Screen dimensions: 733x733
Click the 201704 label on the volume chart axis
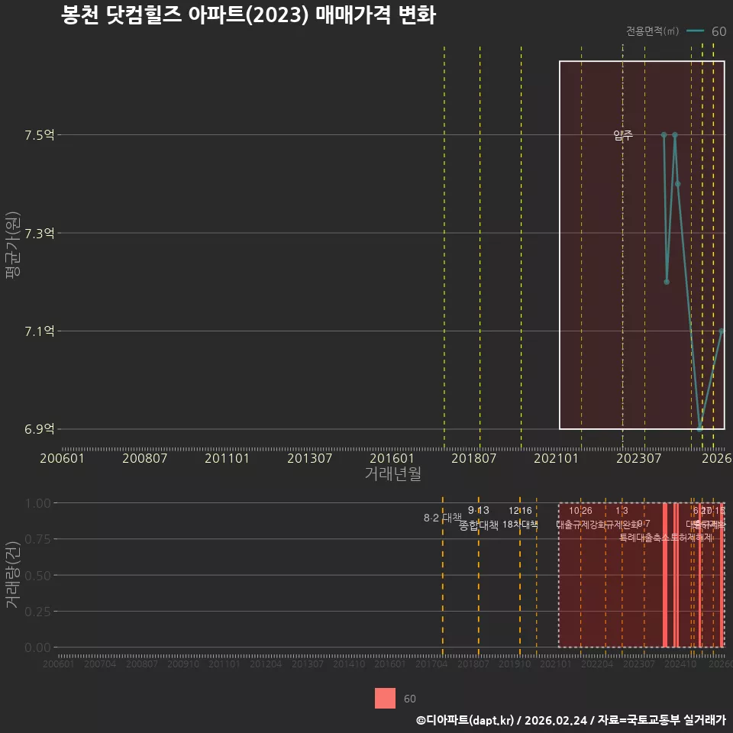tap(431, 664)
